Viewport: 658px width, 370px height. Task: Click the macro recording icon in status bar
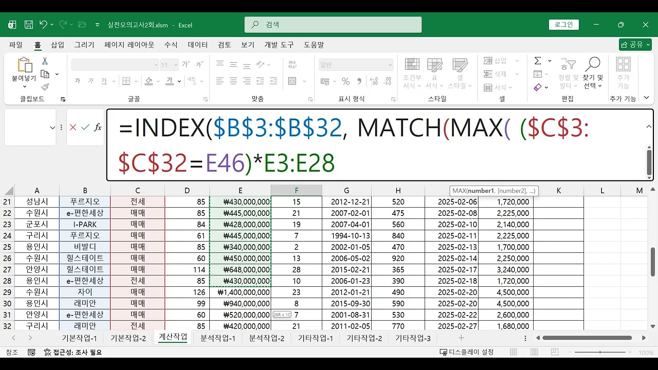tap(32, 352)
